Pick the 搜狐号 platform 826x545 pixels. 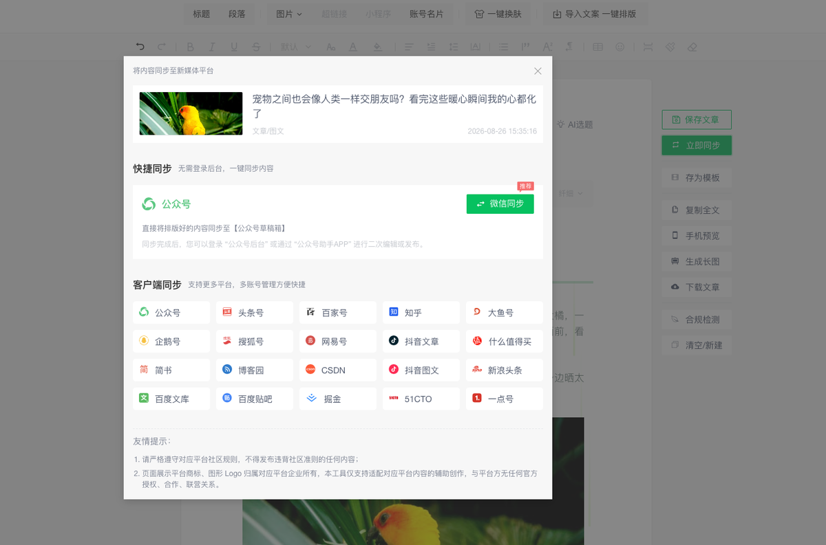(x=255, y=342)
